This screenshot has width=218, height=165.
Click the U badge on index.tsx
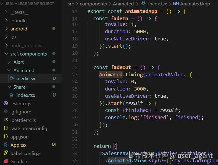pos(54,95)
